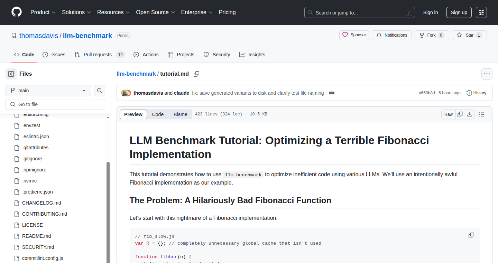
Task: Sponsor this repository via heart button
Action: coord(354,35)
